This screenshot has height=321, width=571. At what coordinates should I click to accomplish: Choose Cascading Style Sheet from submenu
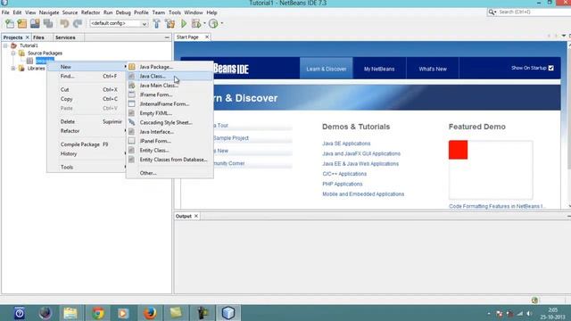pyautogui.click(x=170, y=123)
